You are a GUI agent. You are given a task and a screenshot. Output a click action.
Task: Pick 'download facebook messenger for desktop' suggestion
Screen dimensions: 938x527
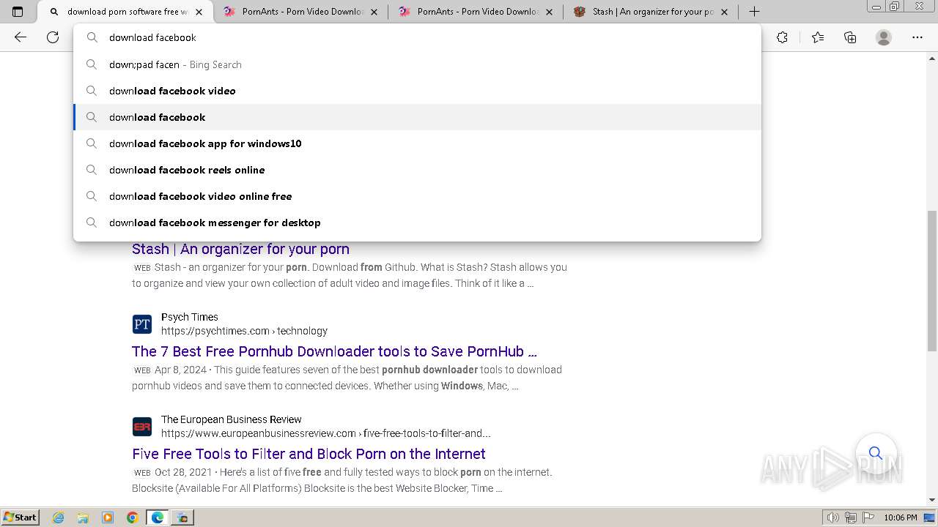(418, 223)
